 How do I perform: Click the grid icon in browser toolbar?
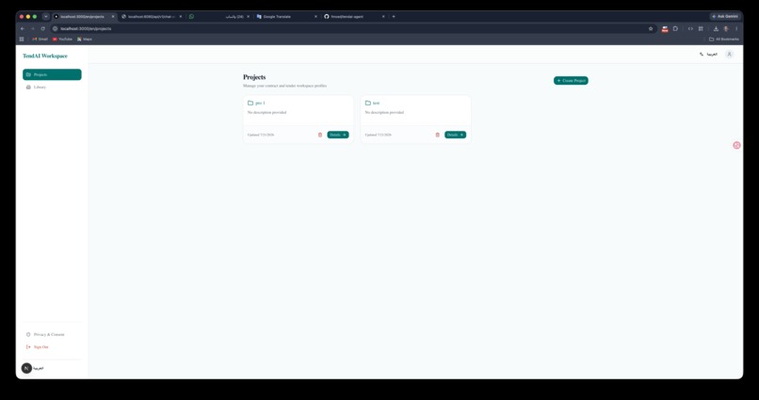point(701,28)
